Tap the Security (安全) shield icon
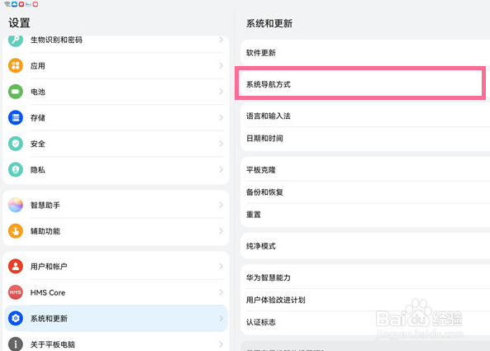 16,144
